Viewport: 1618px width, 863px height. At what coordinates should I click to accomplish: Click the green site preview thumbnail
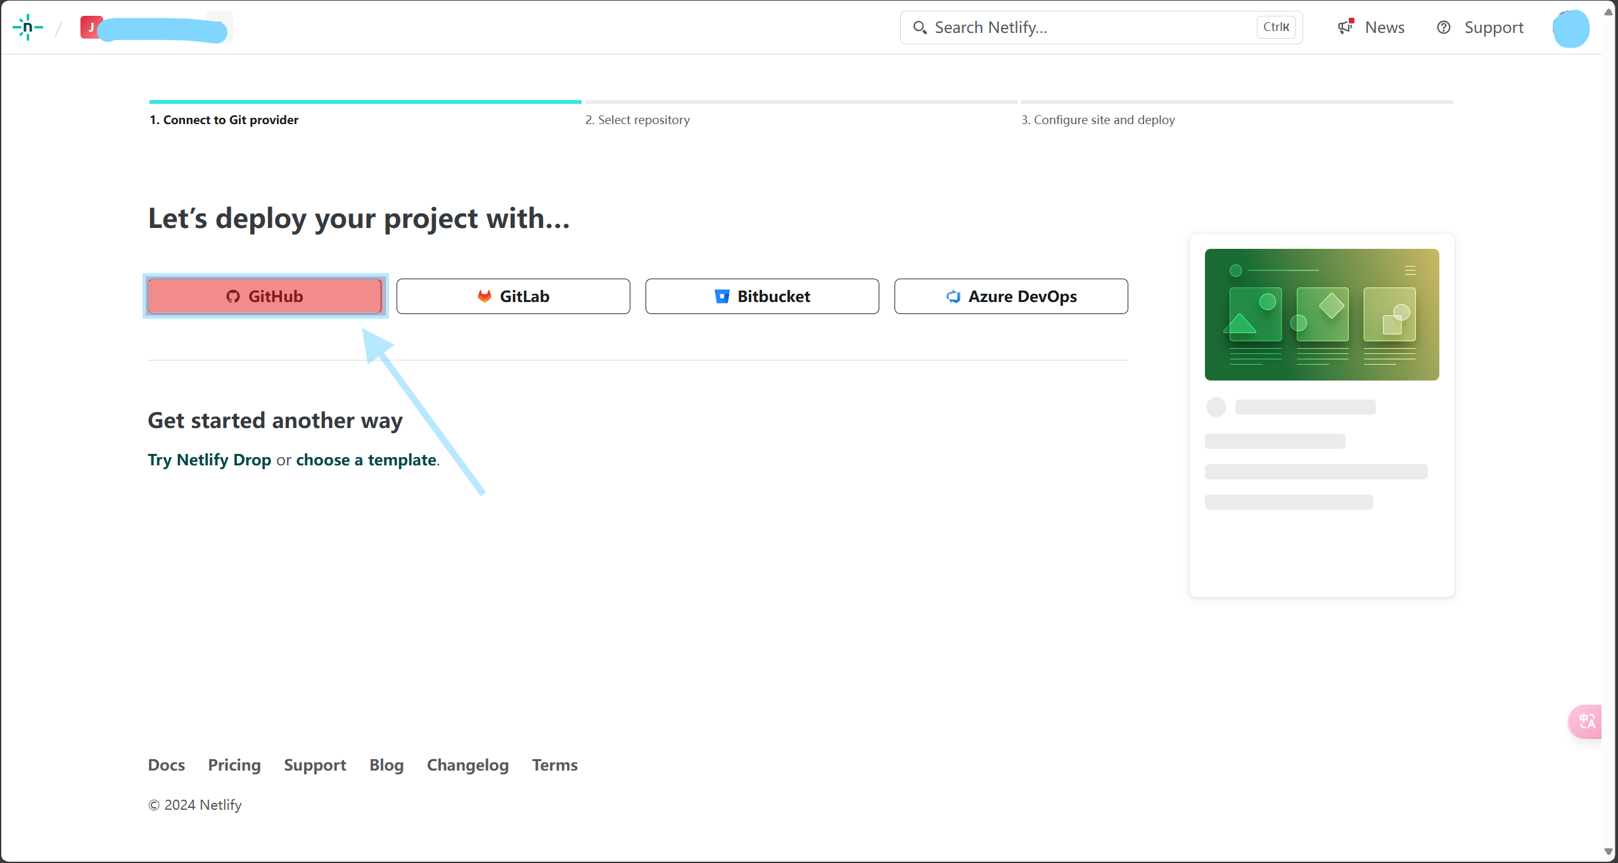coord(1322,315)
